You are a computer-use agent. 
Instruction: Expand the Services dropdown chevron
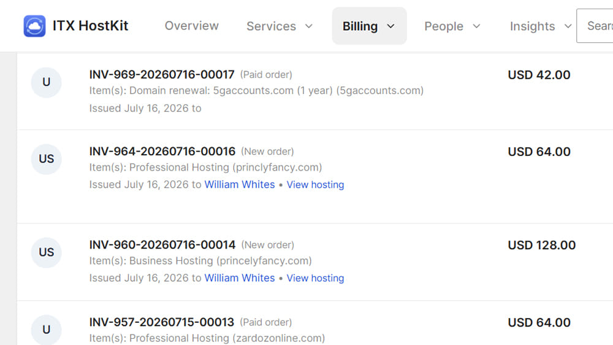[x=309, y=26]
